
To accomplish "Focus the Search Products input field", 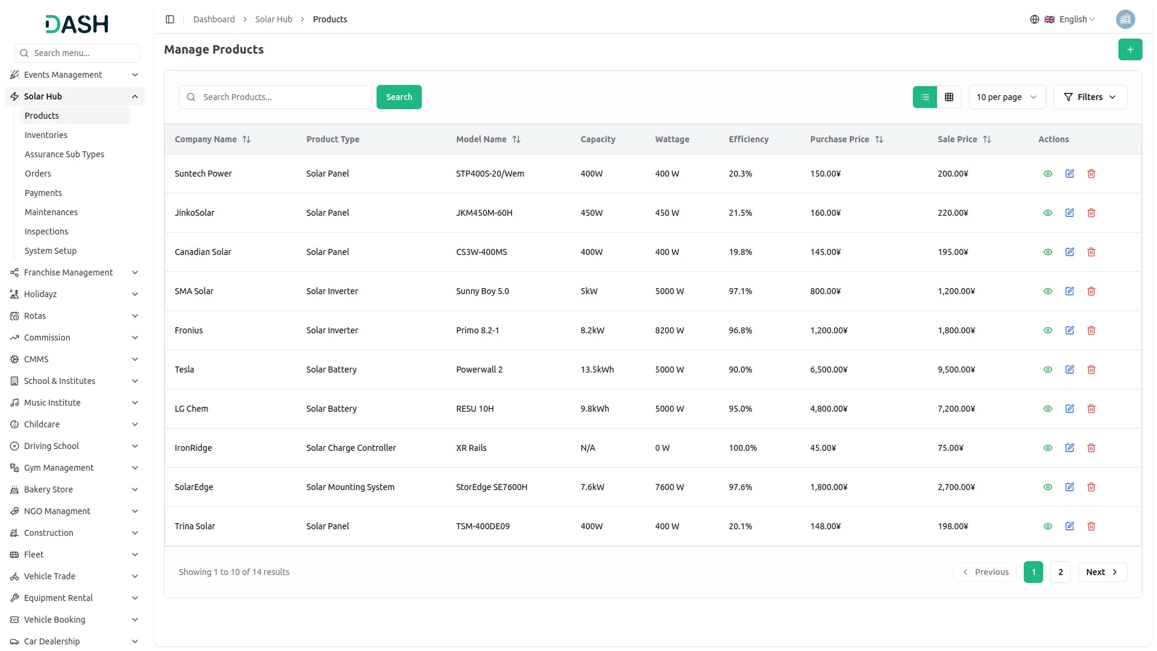I will [283, 97].
